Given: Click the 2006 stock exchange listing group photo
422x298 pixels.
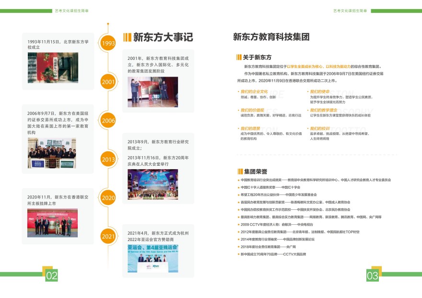Looking at the screenshot, I should coord(51,153).
